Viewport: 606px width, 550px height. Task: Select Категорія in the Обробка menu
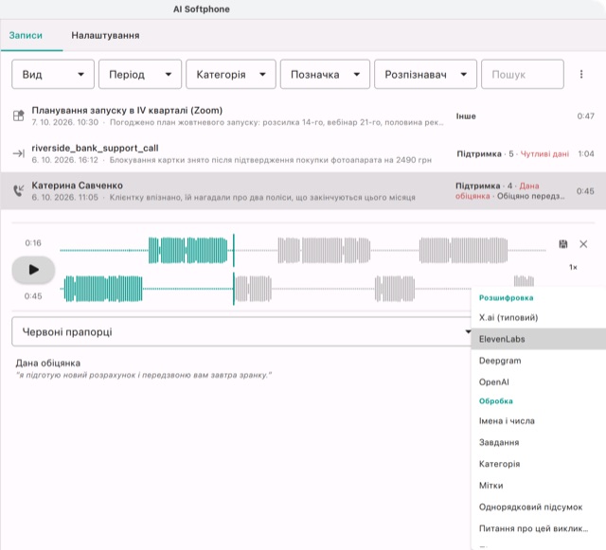(539, 464)
